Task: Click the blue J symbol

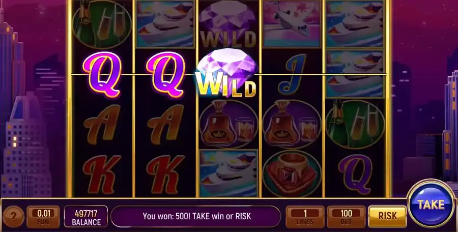Action: pyautogui.click(x=292, y=74)
